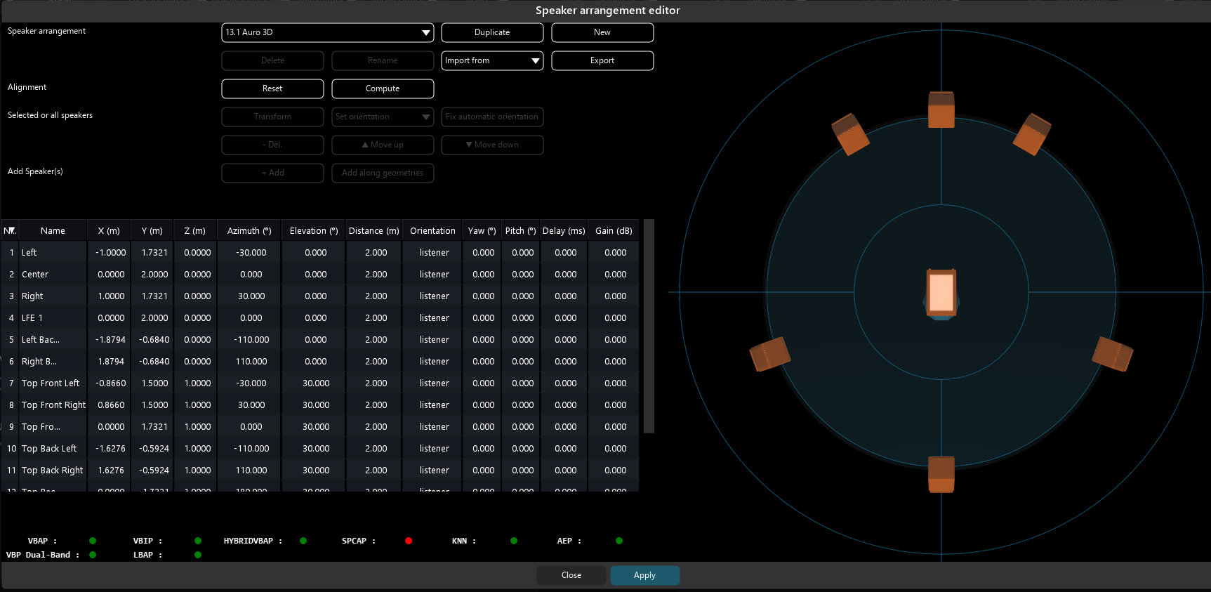Image resolution: width=1211 pixels, height=592 pixels.
Task: Expand the Import from dropdown
Action: click(x=492, y=60)
